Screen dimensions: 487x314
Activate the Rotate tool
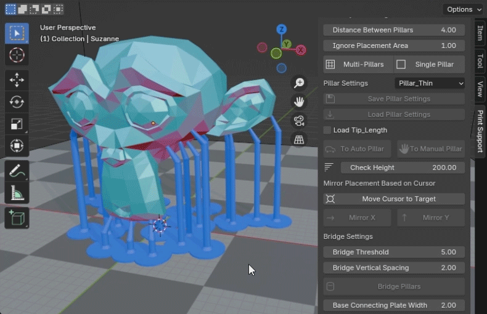[17, 102]
